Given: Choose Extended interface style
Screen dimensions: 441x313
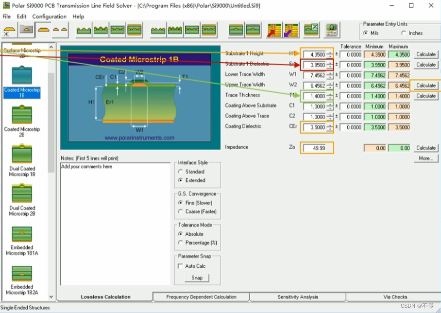Looking at the screenshot, I should 181,180.
